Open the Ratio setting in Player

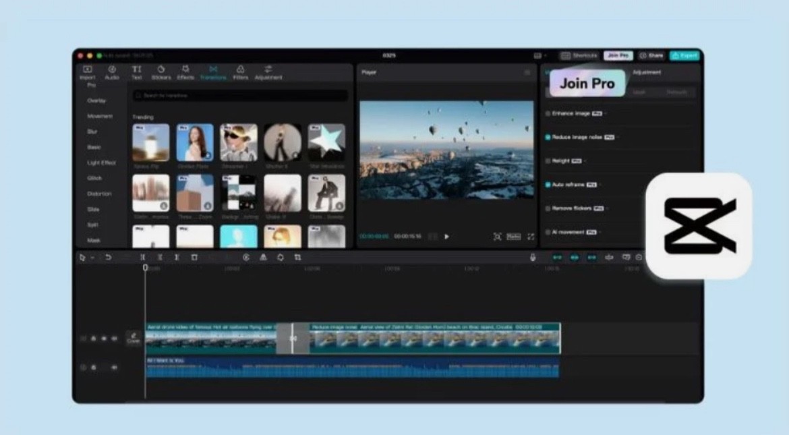(513, 237)
